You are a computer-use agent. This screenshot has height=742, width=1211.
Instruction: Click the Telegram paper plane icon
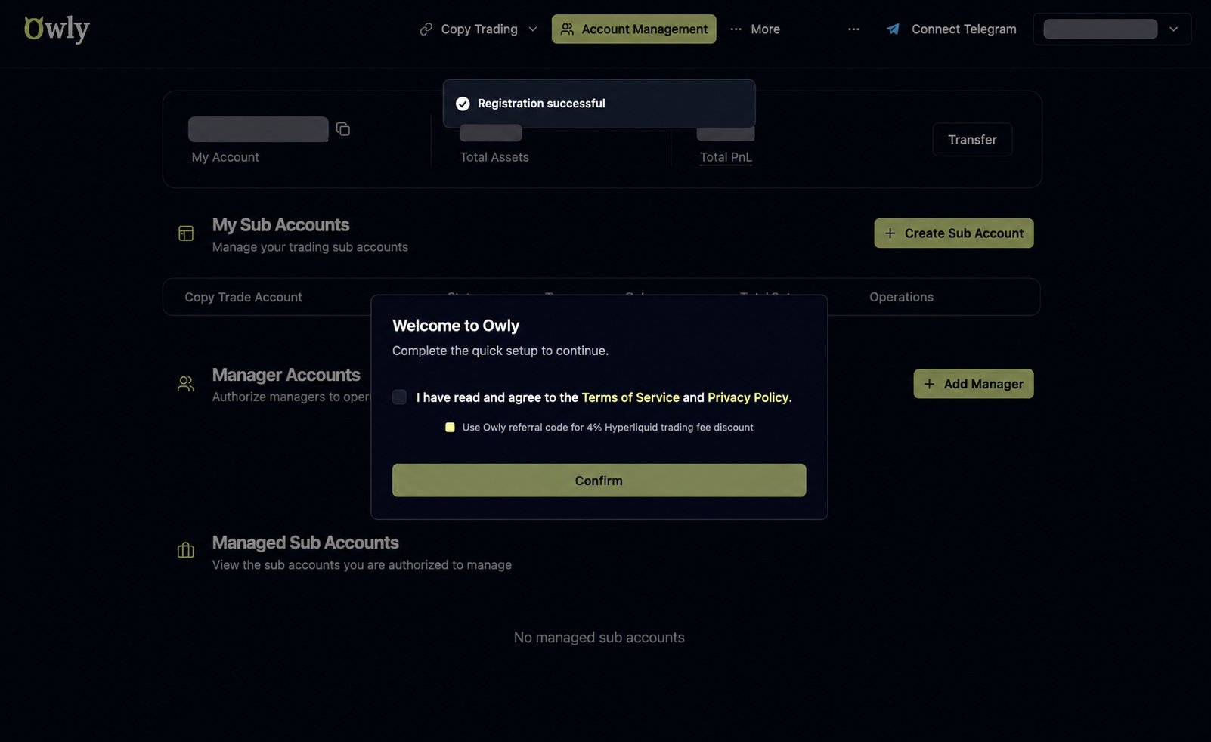click(893, 29)
